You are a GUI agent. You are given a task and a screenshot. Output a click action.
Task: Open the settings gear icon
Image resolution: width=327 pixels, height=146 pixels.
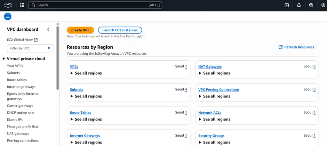(x=323, y=5)
